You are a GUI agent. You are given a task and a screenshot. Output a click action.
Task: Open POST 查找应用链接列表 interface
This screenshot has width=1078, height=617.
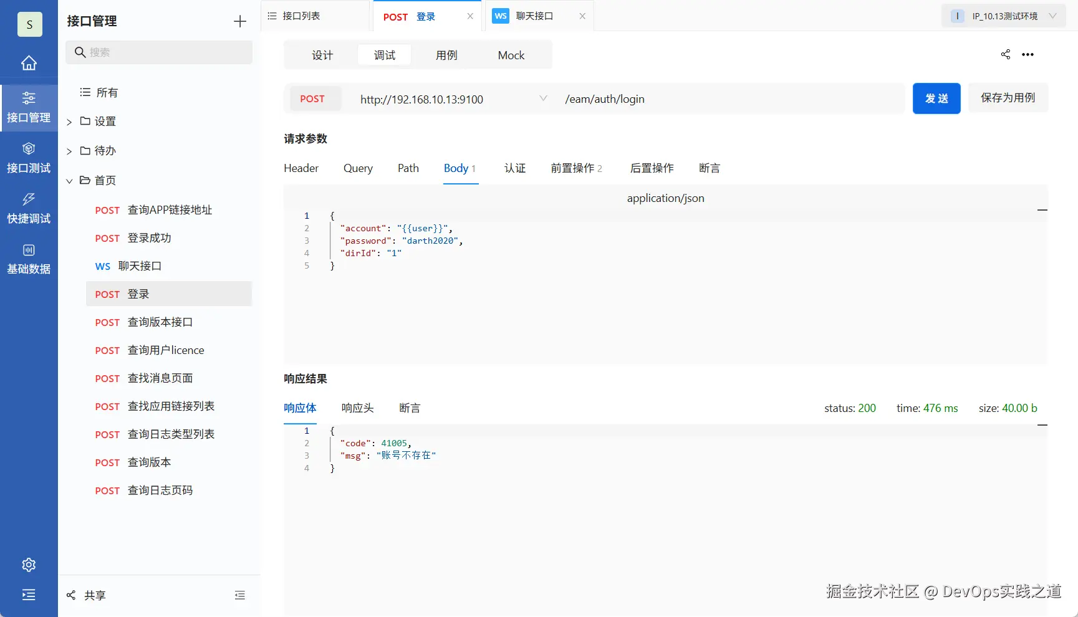click(169, 406)
